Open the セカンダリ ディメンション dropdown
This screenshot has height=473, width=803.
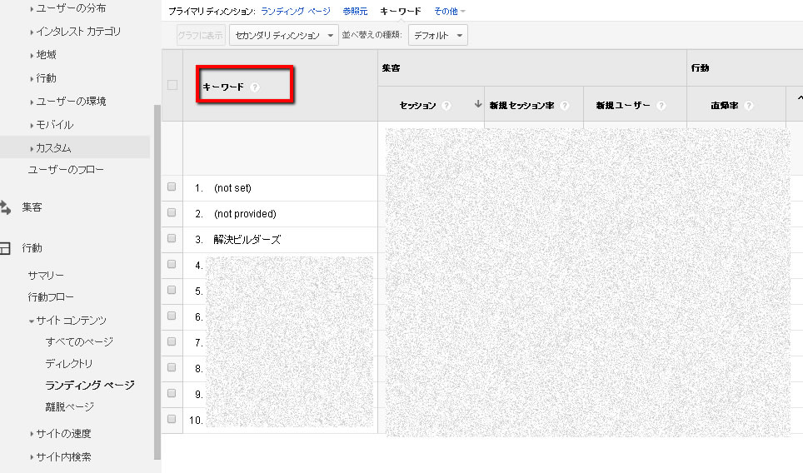click(x=285, y=36)
